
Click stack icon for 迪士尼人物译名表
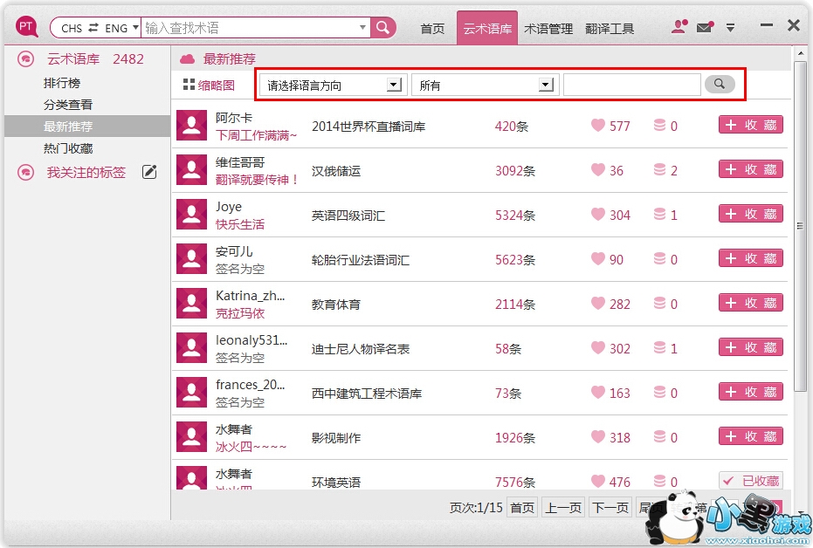[659, 347]
